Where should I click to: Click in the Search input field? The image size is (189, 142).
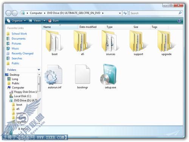(154, 13)
